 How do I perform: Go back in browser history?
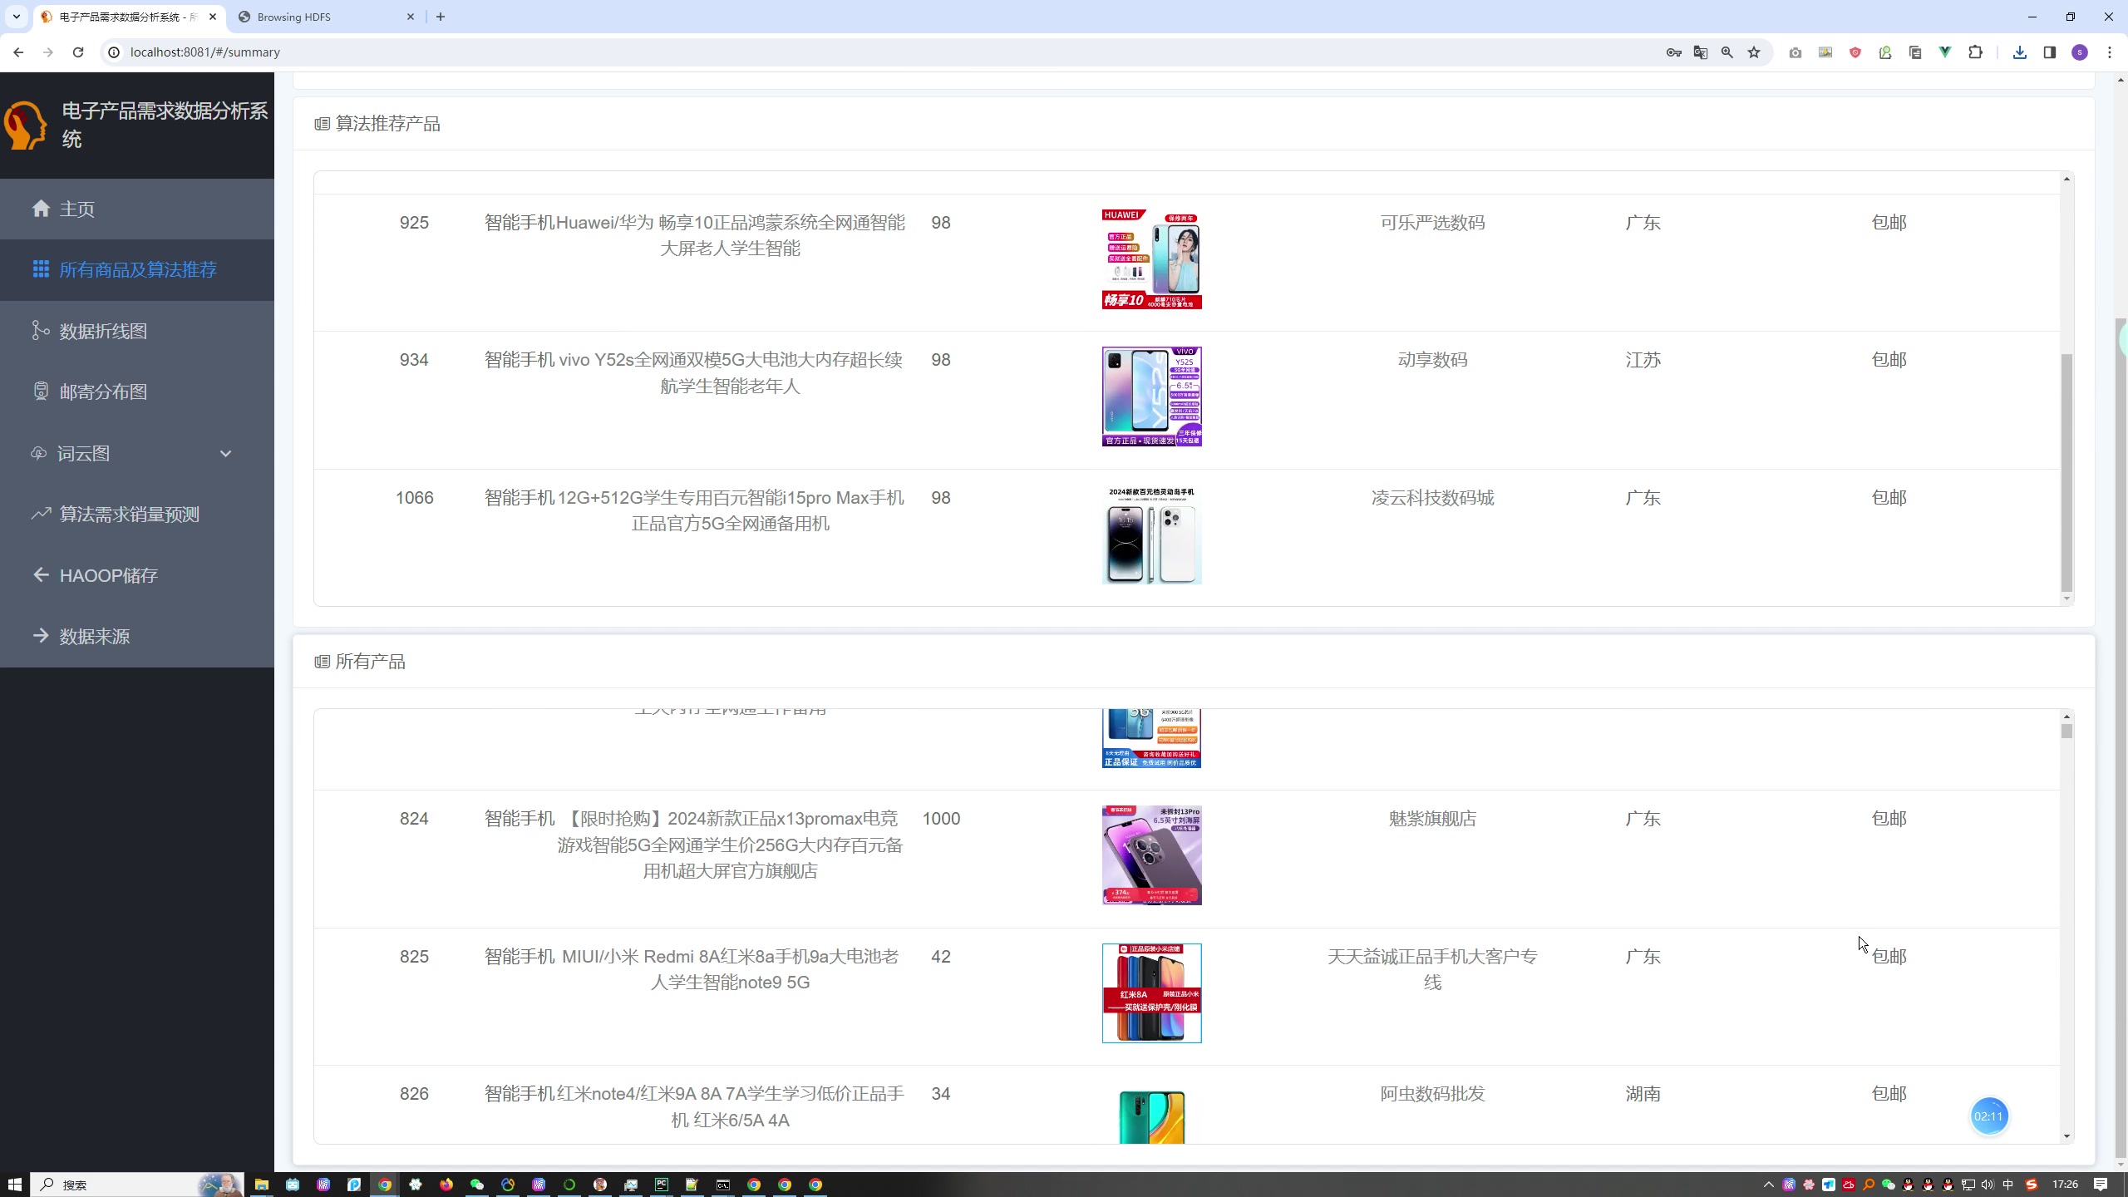click(x=18, y=52)
